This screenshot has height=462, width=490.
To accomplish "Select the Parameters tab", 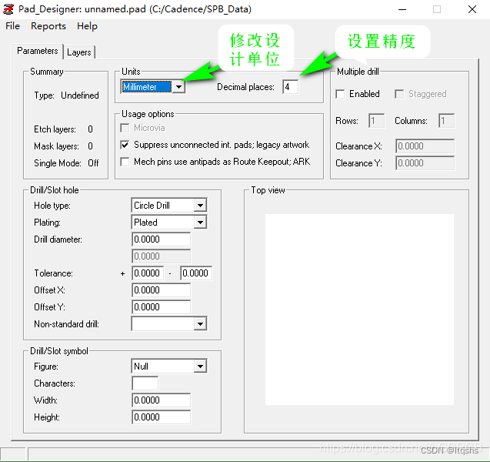I will [38, 51].
